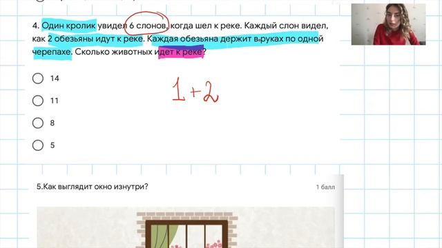442x248 pixels.
Task: Click the pink highlighted 'идет к реке'
Action: coord(181,52)
